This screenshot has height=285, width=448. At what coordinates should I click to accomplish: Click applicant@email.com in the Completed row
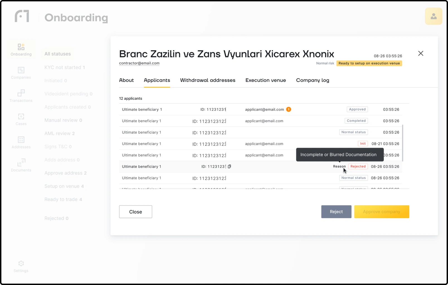pos(264,121)
